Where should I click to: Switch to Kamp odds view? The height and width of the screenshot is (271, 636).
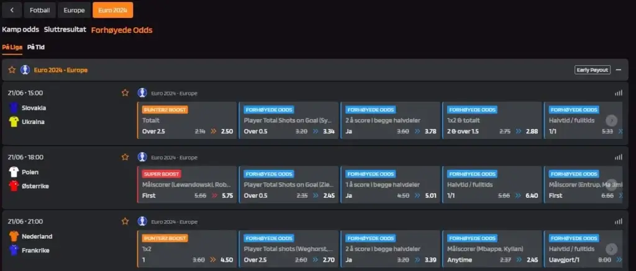tap(20, 30)
